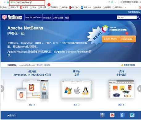Click the Apache NetBeans IDE cube logo

pyautogui.click(x=105, y=29)
